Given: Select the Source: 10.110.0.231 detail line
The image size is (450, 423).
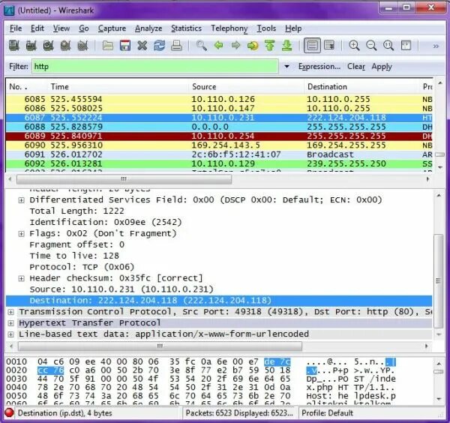Looking at the screenshot, I should (121, 289).
